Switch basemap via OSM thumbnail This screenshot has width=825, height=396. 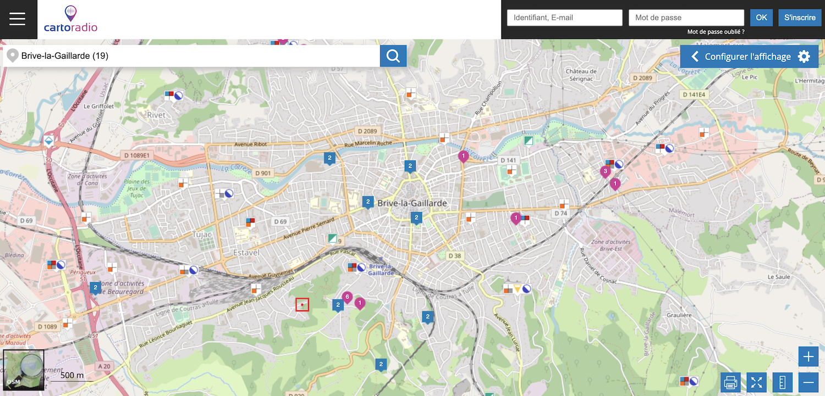23,370
